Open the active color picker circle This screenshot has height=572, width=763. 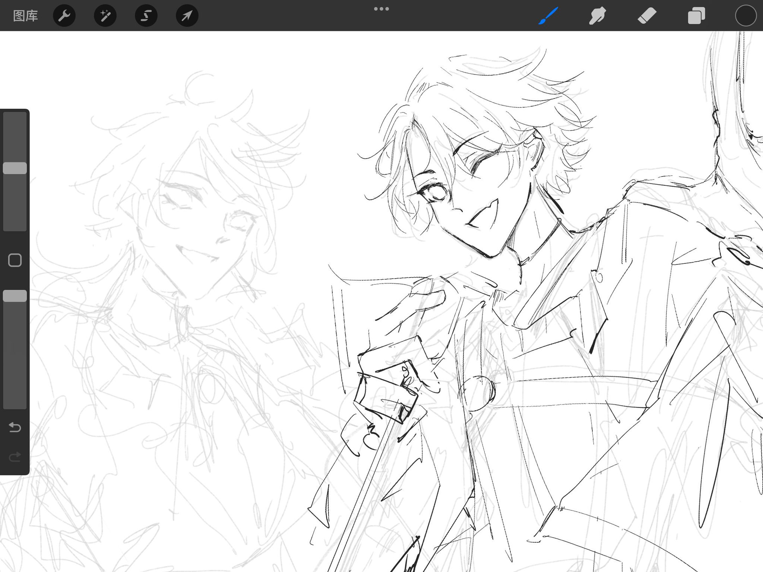[745, 16]
